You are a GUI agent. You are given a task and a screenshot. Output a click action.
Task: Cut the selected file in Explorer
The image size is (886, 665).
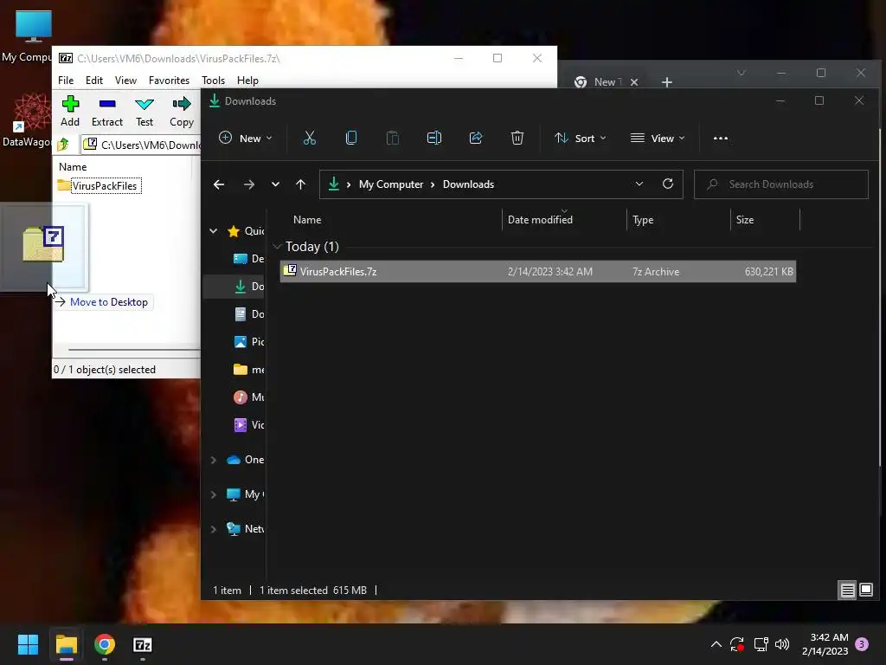click(x=310, y=138)
